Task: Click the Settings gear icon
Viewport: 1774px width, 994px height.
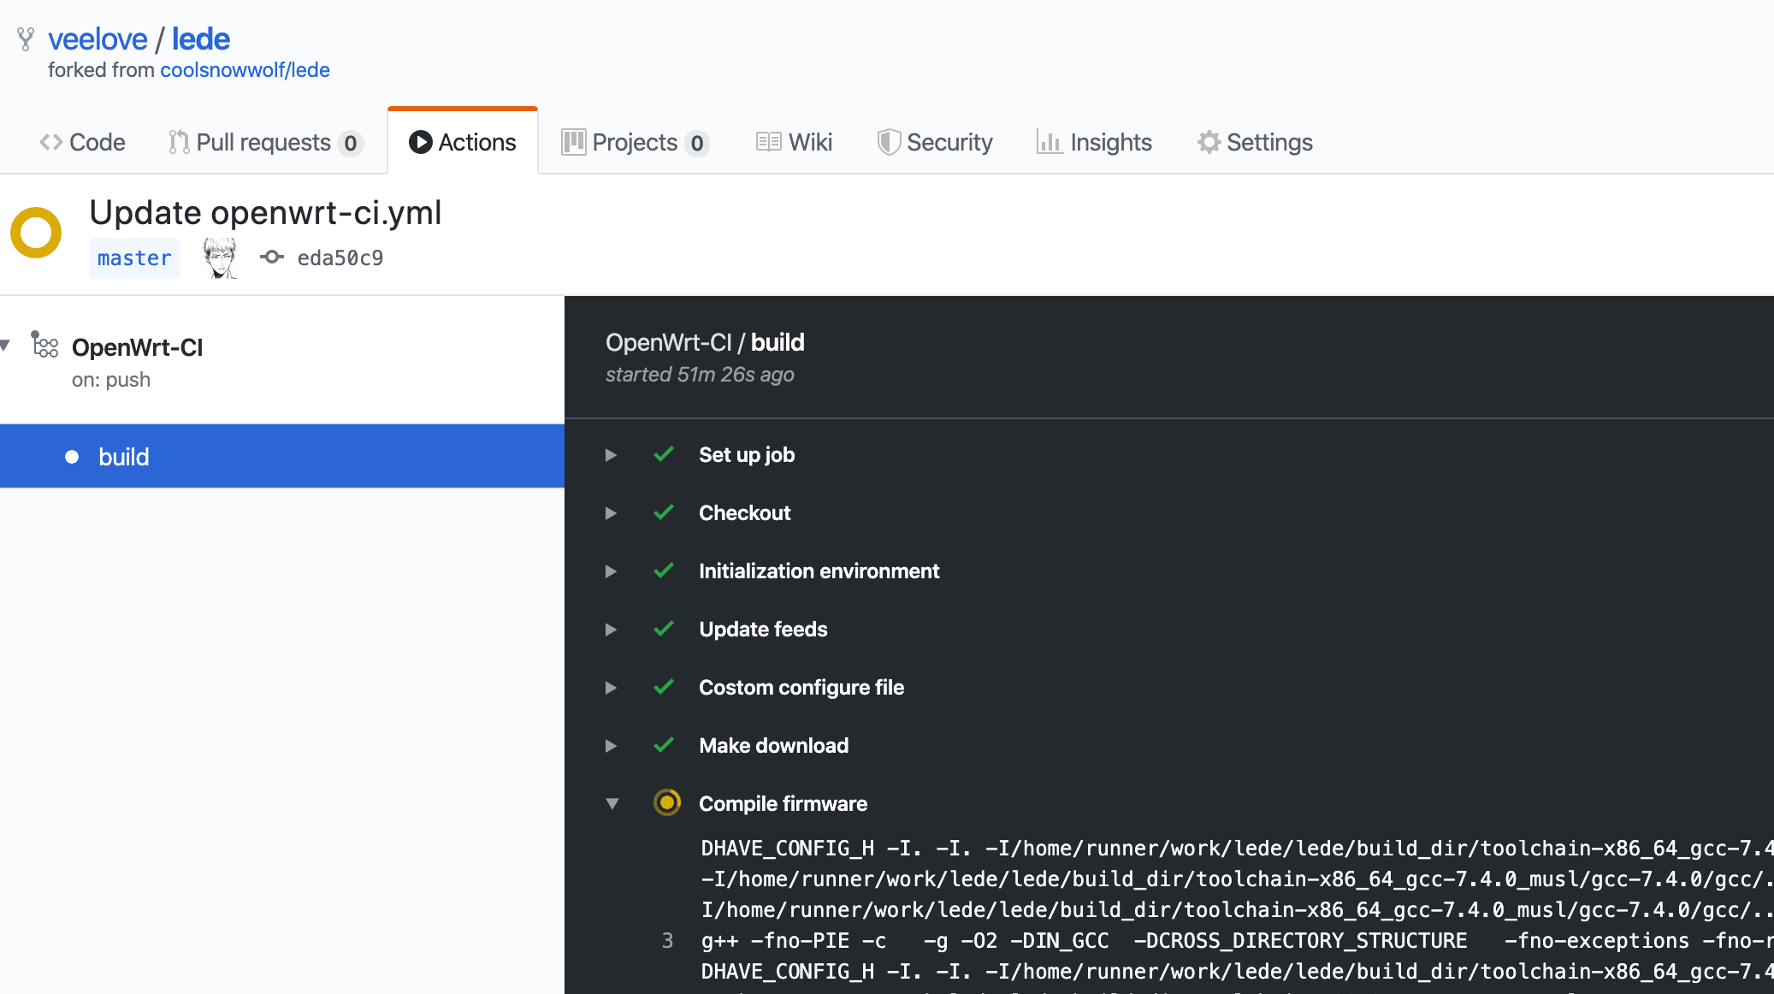Action: pos(1209,142)
